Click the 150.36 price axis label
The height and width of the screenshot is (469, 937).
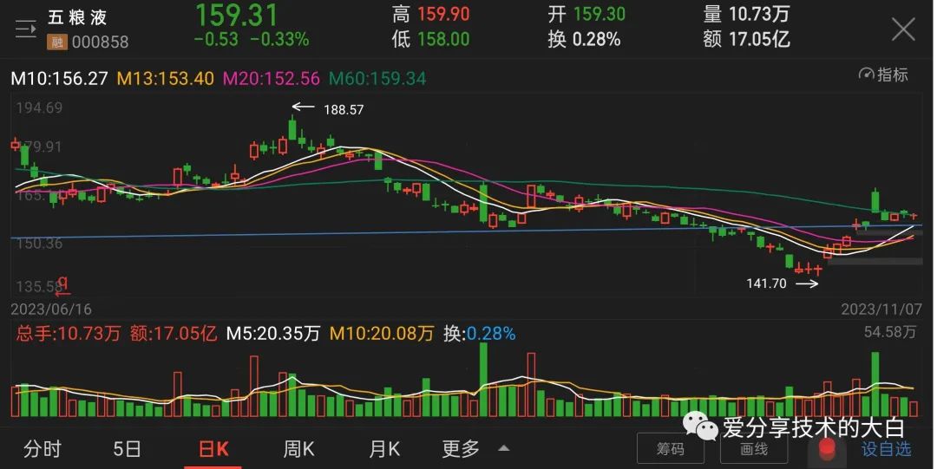(39, 243)
